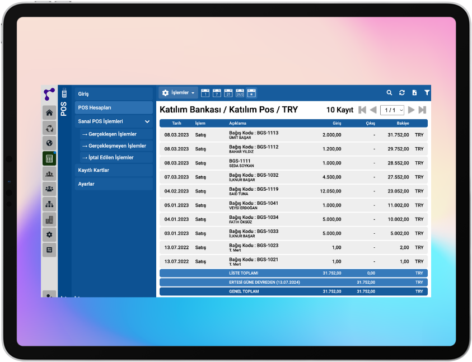Open the organization chart sidebar icon

point(49,204)
